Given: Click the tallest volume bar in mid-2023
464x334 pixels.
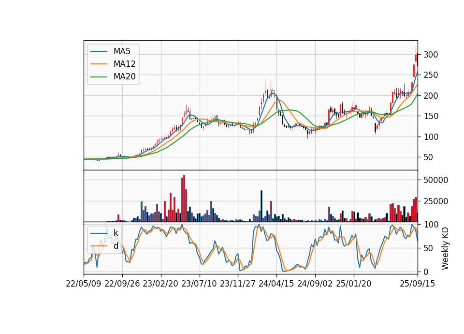Looking at the screenshot, I should 184,198.
